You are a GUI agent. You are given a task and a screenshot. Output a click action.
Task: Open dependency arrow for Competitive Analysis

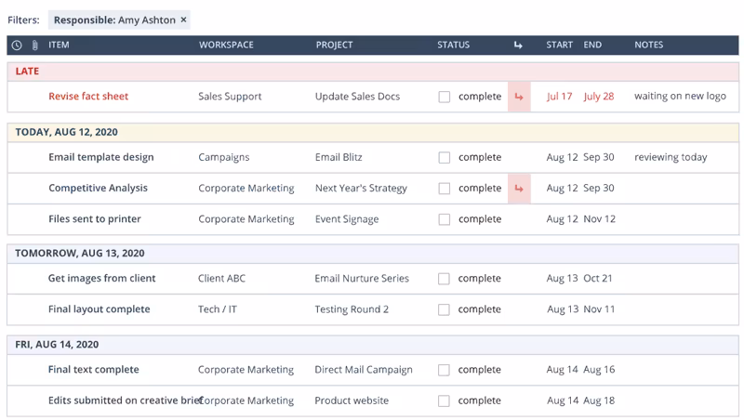click(519, 189)
